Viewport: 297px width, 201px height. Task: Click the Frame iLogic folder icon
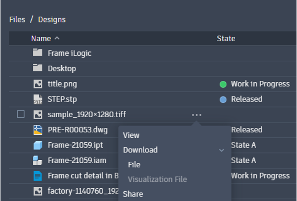[x=37, y=52]
